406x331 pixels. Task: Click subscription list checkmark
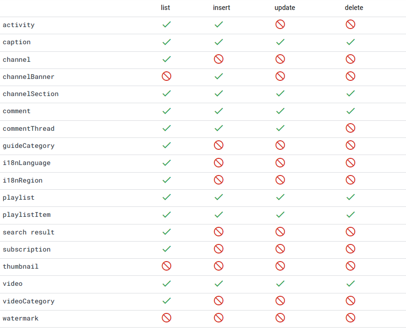click(x=166, y=249)
